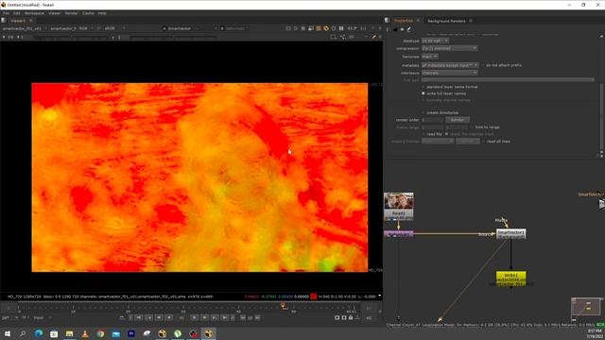Image resolution: width=605 pixels, height=340 pixels.
Task: Click the Windows Start button
Action: coord(8,333)
